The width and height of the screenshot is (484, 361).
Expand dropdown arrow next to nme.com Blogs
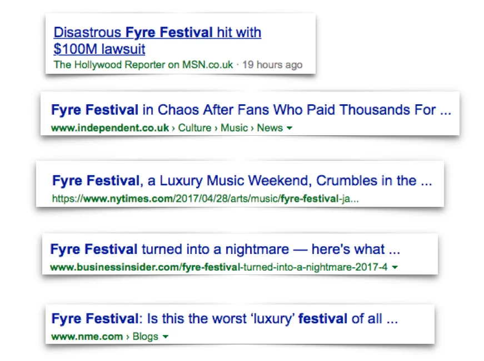pyautogui.click(x=166, y=337)
